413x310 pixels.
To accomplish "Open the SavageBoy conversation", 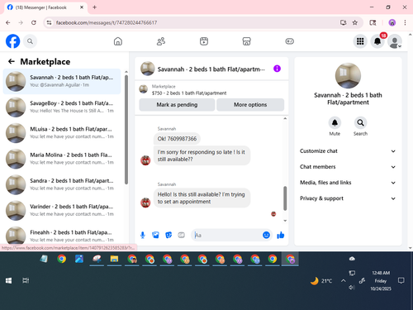I will point(62,107).
